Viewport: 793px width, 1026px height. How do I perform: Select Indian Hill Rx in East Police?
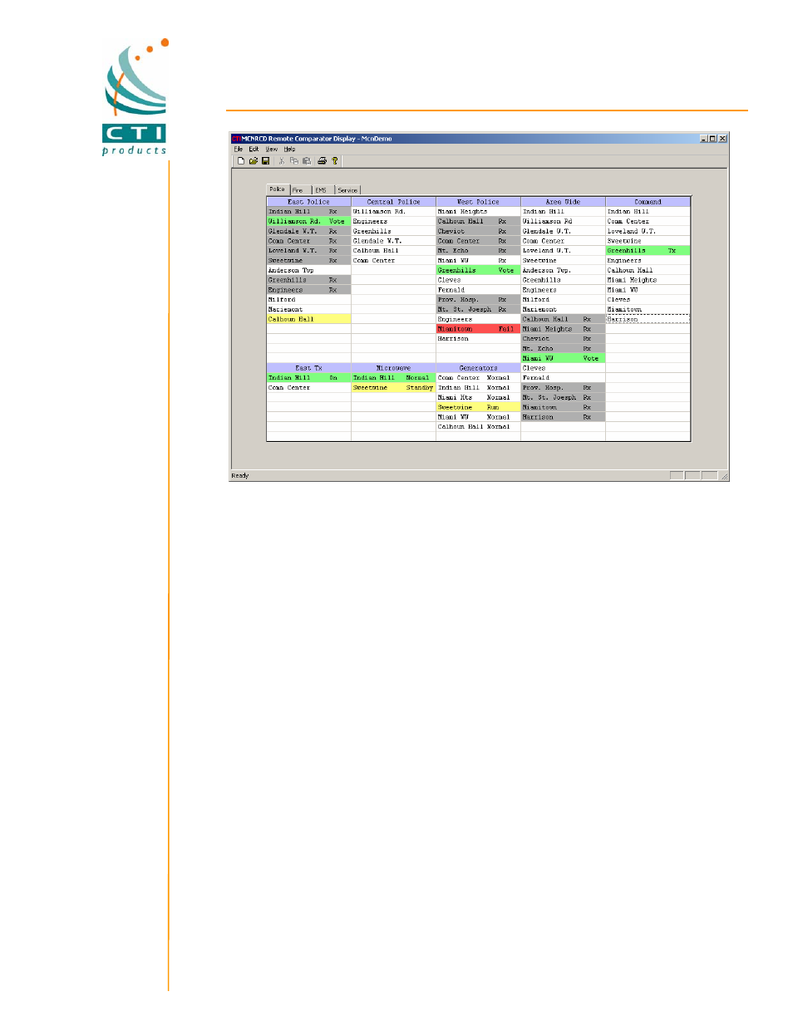(x=308, y=212)
